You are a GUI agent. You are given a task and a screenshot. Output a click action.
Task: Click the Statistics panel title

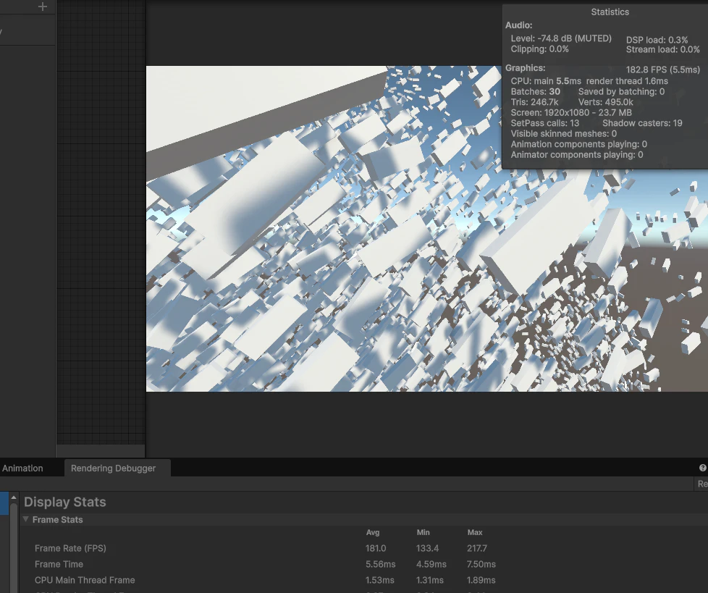point(610,12)
